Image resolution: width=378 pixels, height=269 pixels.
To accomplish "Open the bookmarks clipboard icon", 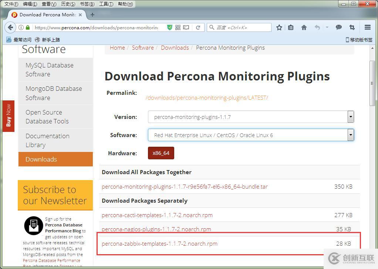I will point(291,27).
